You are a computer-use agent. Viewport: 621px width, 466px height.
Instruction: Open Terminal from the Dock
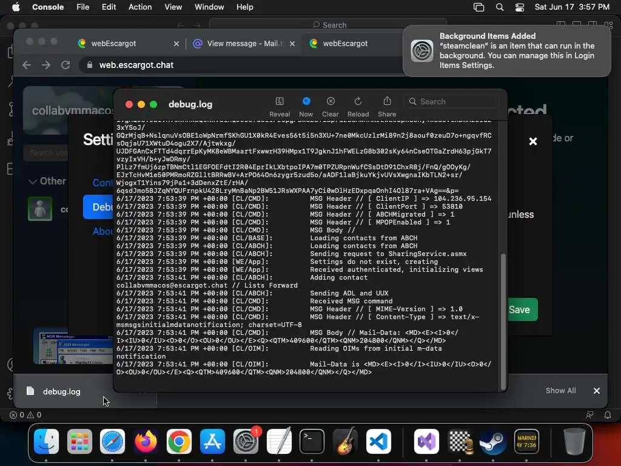click(312, 441)
